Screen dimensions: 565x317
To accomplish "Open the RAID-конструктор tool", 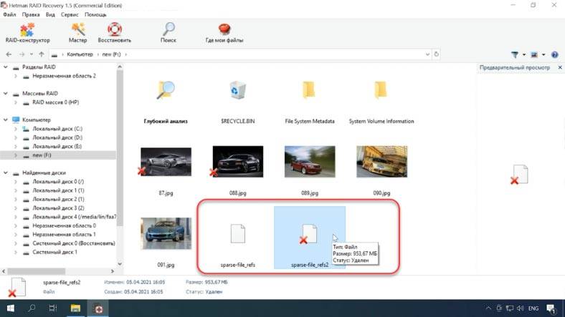I will click(x=27, y=33).
